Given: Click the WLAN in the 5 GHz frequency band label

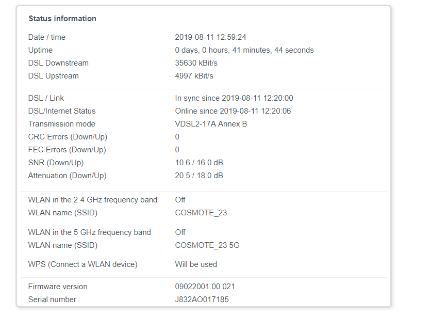Looking at the screenshot, I should coord(89,232).
